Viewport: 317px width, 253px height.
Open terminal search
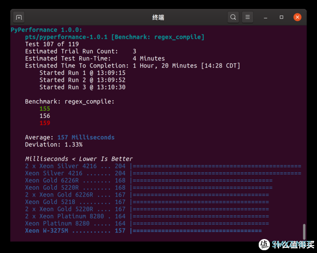[233, 17]
